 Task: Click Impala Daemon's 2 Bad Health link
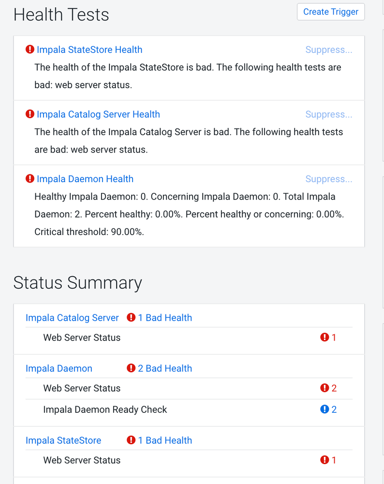tap(165, 369)
